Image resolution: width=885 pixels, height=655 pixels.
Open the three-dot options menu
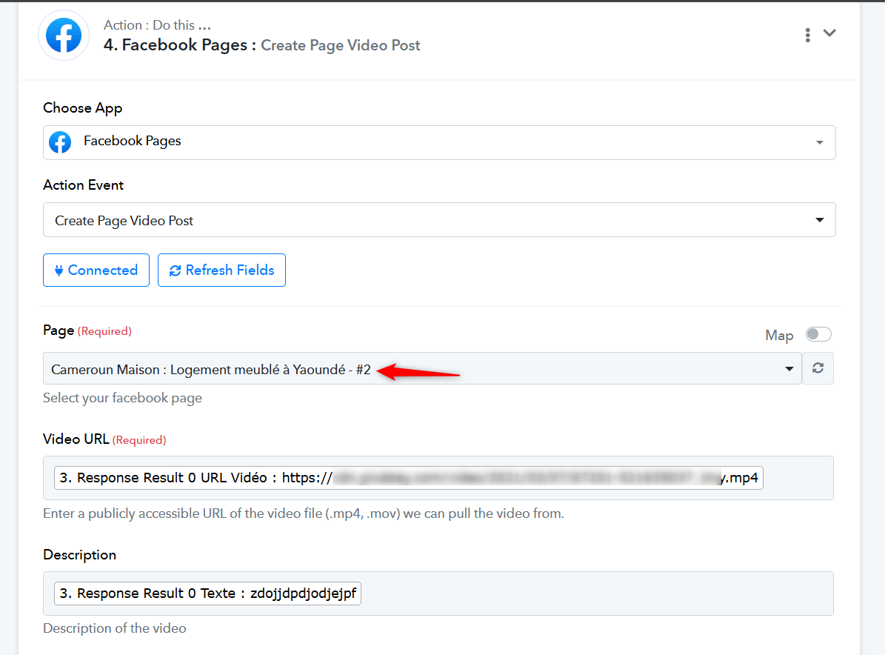808,35
